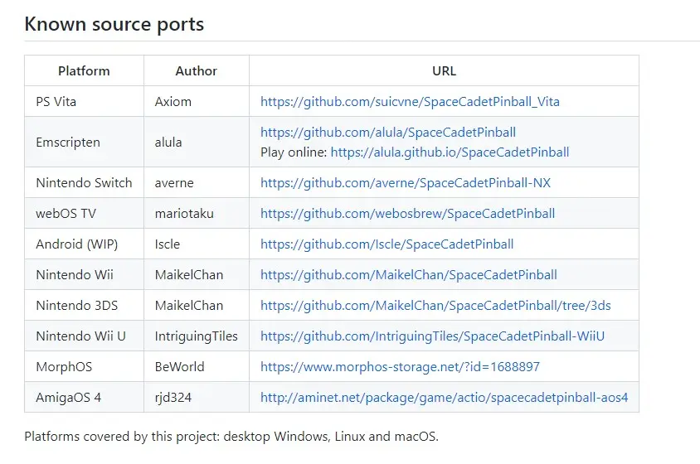The image size is (700, 464).
Task: Open the alula.github.io play online link
Action: point(450,152)
